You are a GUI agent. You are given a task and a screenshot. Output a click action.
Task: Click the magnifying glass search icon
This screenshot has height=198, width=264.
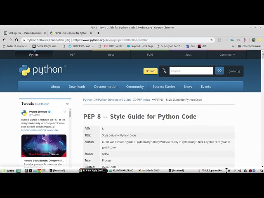(164, 71)
